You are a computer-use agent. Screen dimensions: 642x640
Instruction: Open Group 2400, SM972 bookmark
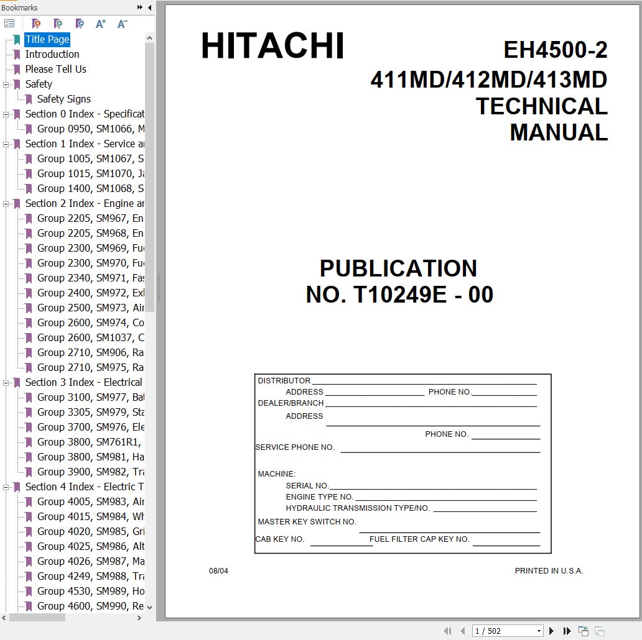tap(90, 293)
